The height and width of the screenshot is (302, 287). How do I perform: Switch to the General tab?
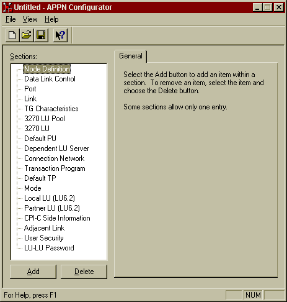tap(131, 56)
